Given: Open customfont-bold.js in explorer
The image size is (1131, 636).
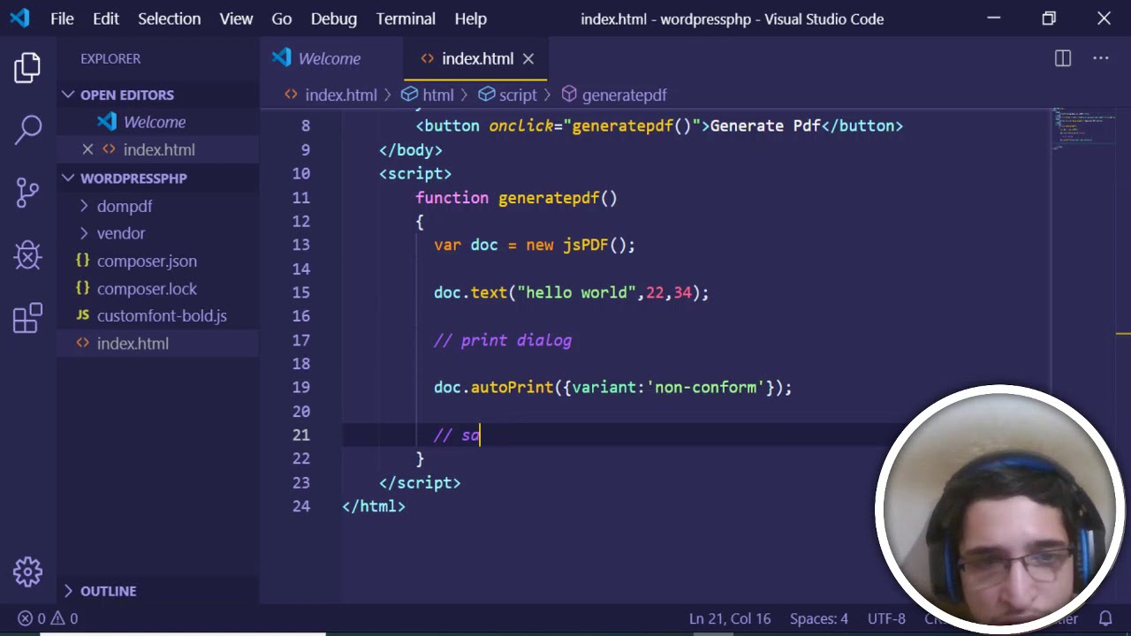Looking at the screenshot, I should (x=161, y=315).
